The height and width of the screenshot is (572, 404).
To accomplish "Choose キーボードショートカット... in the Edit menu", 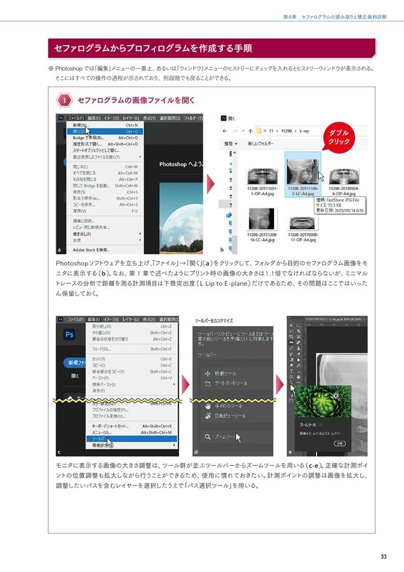I will click(x=131, y=426).
